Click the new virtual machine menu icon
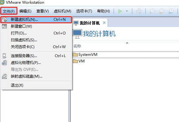The width and height of the screenshot is (179, 122). click(4, 20)
